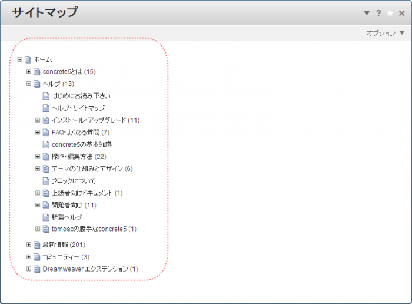This screenshot has width=412, height=304.
Task: Click the ホーム page icon
Action: coord(28,60)
